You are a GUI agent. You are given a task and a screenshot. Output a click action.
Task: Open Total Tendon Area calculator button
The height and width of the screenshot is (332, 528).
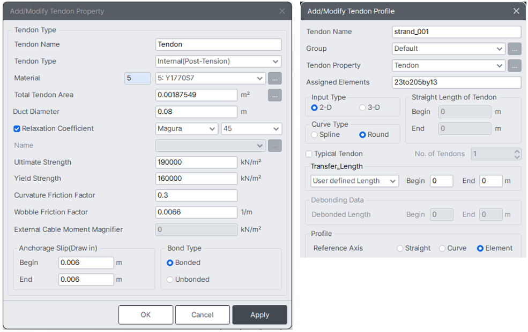275,95
